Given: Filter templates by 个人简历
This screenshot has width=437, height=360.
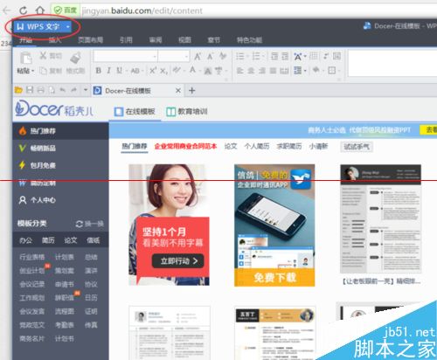Looking at the screenshot, I should pyautogui.click(x=257, y=146).
